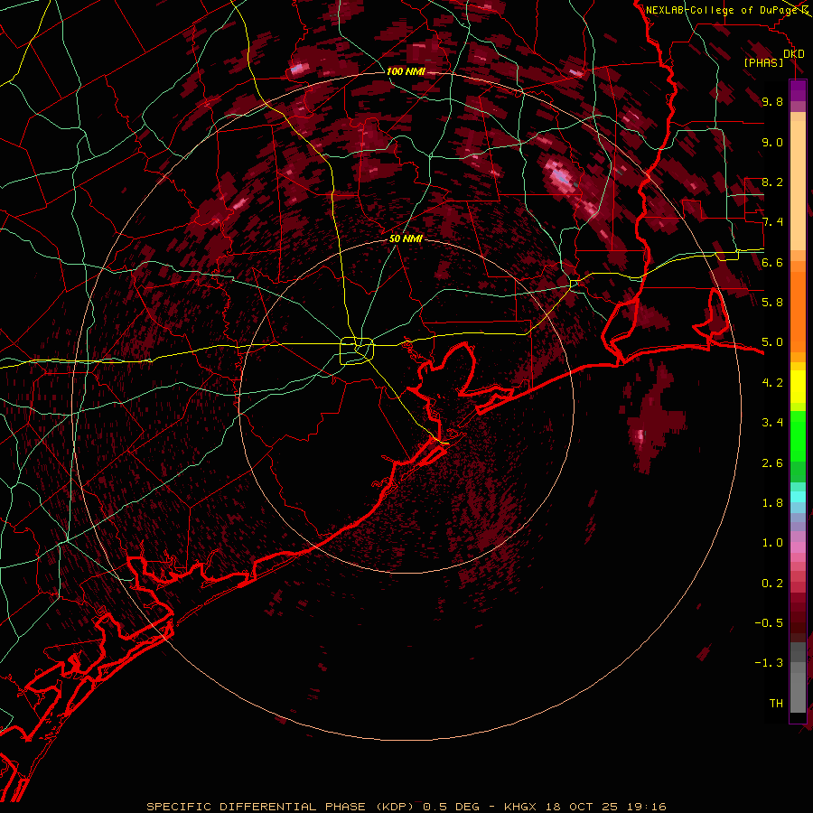Select the 100 NMI range ring label
This screenshot has height=813, width=813.
click(x=406, y=71)
